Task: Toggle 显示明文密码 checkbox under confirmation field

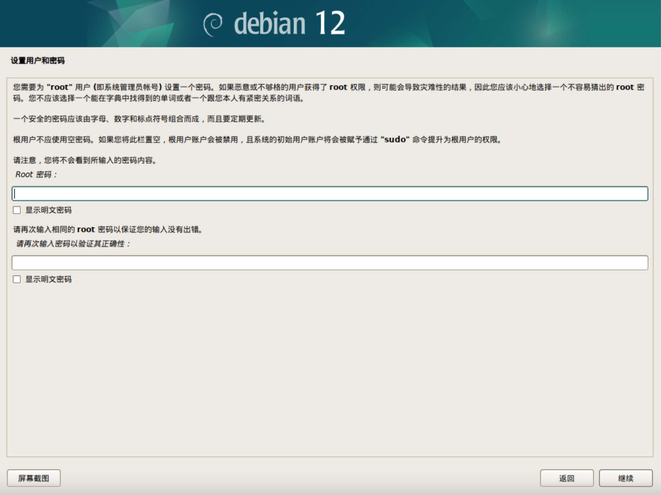Action: tap(17, 280)
